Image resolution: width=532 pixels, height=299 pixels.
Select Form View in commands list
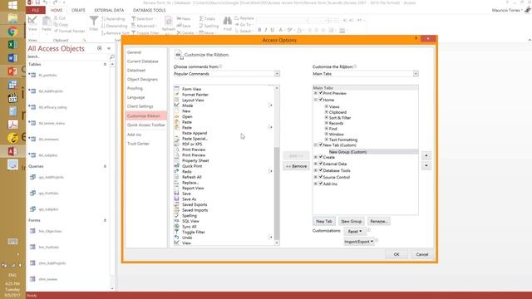pos(191,89)
